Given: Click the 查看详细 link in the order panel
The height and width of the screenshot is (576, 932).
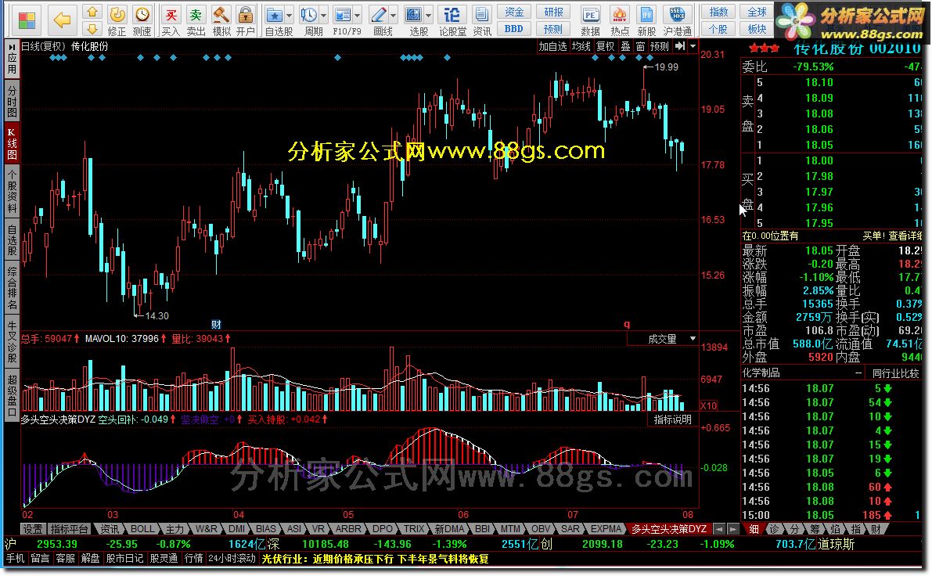Looking at the screenshot, I should click(905, 236).
